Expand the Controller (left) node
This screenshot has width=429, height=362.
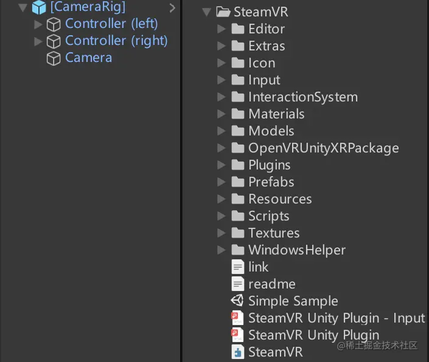pos(38,24)
